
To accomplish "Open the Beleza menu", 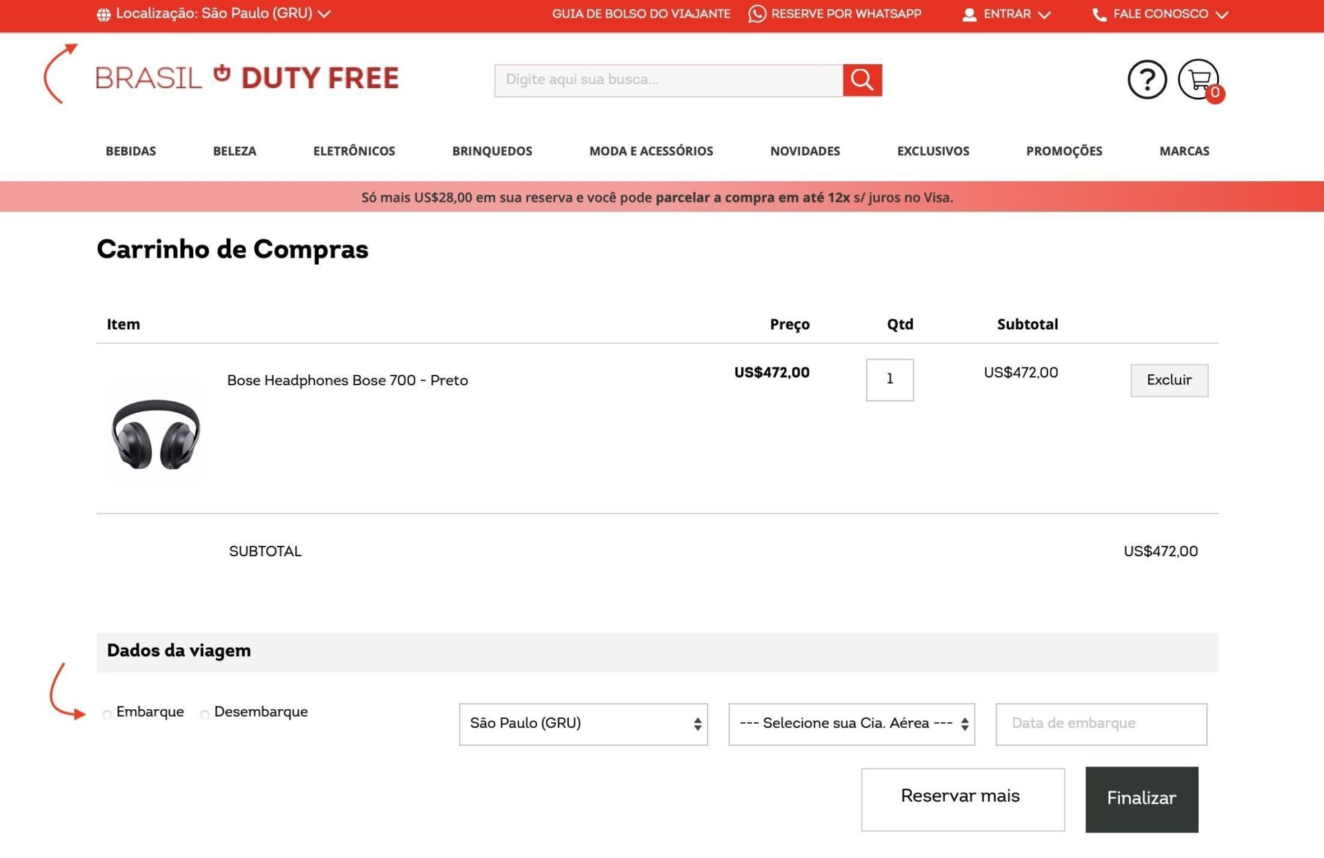I will tap(234, 151).
